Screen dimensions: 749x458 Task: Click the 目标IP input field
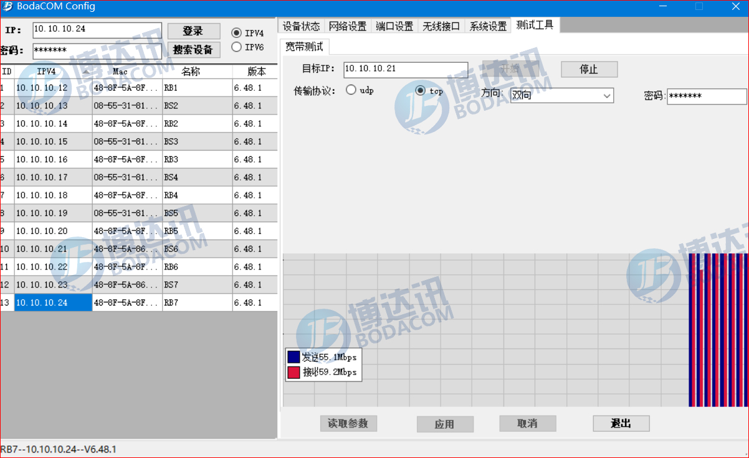point(405,69)
